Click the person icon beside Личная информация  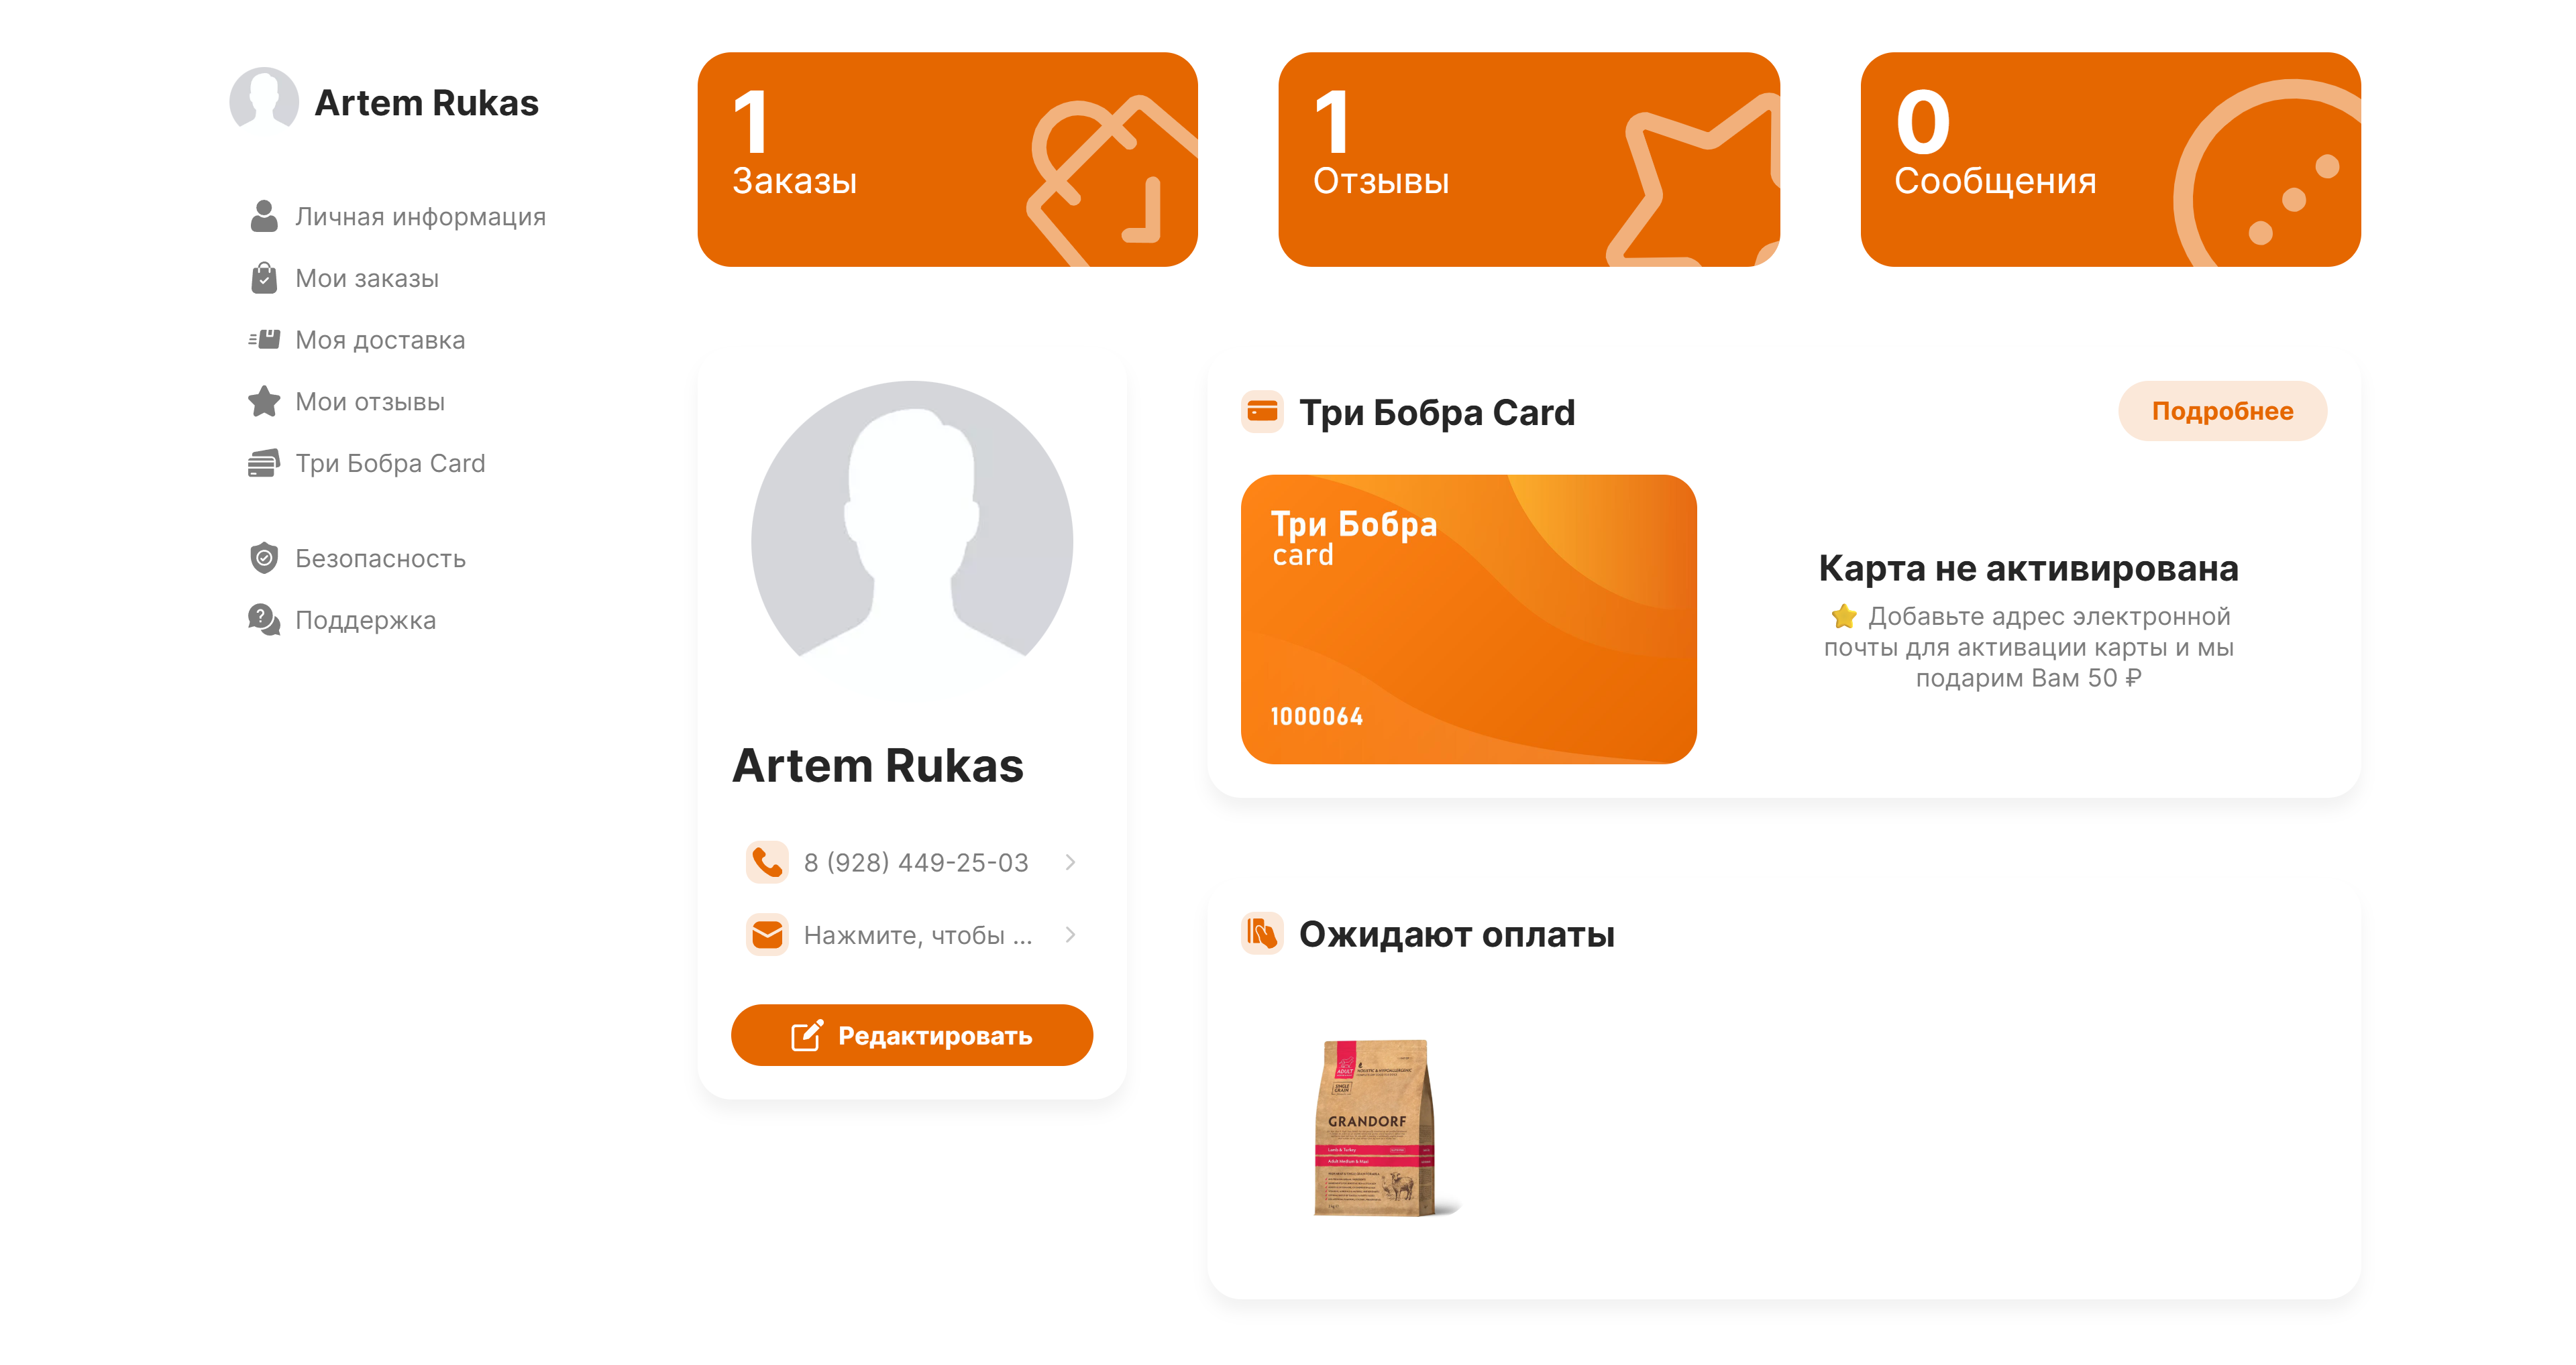pyautogui.click(x=264, y=216)
